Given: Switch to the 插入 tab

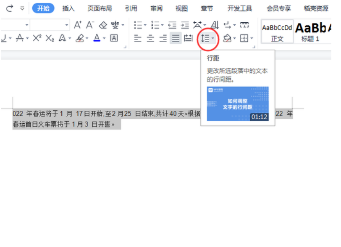Looking at the screenshot, I should click(68, 8).
